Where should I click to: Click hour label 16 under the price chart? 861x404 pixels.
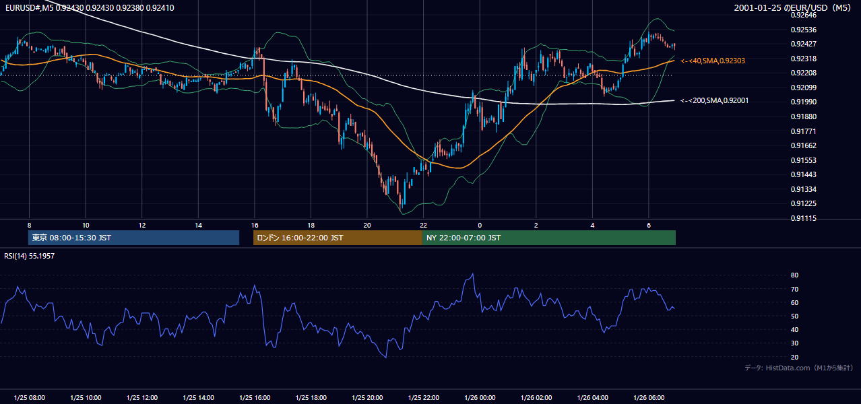coord(254,225)
